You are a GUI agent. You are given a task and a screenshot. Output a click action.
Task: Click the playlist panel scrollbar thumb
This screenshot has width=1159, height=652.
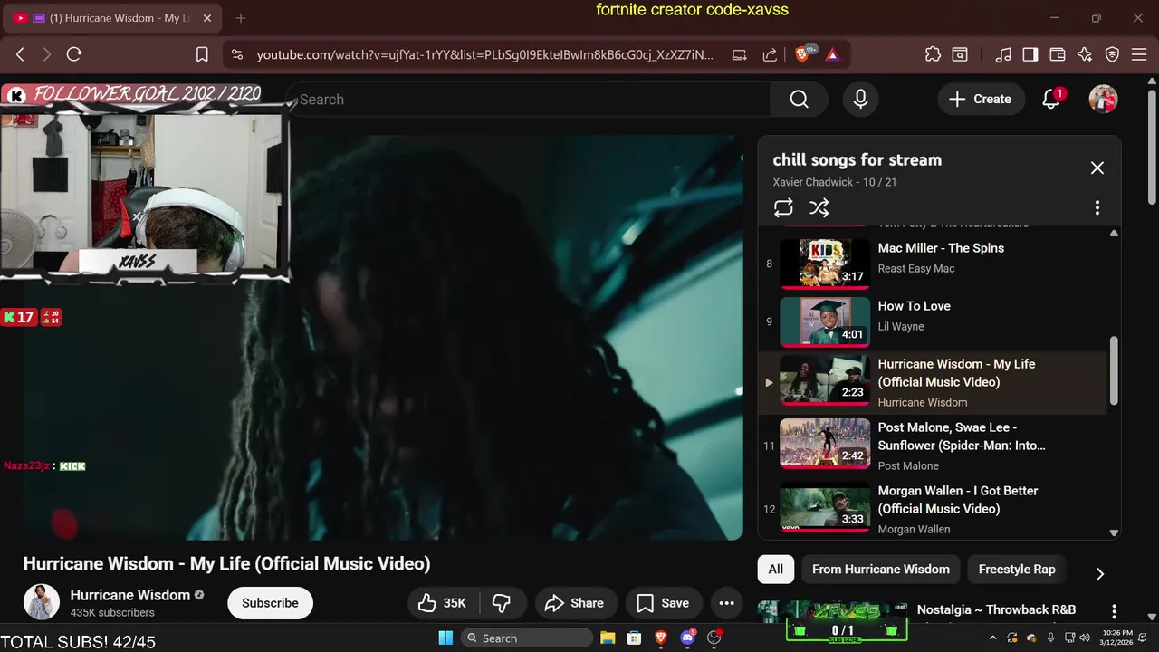pos(1114,370)
